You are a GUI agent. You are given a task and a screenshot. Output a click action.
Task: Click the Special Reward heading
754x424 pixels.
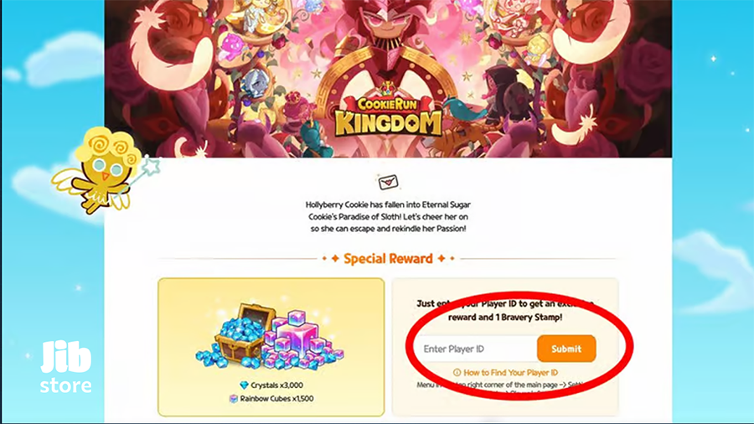click(388, 259)
